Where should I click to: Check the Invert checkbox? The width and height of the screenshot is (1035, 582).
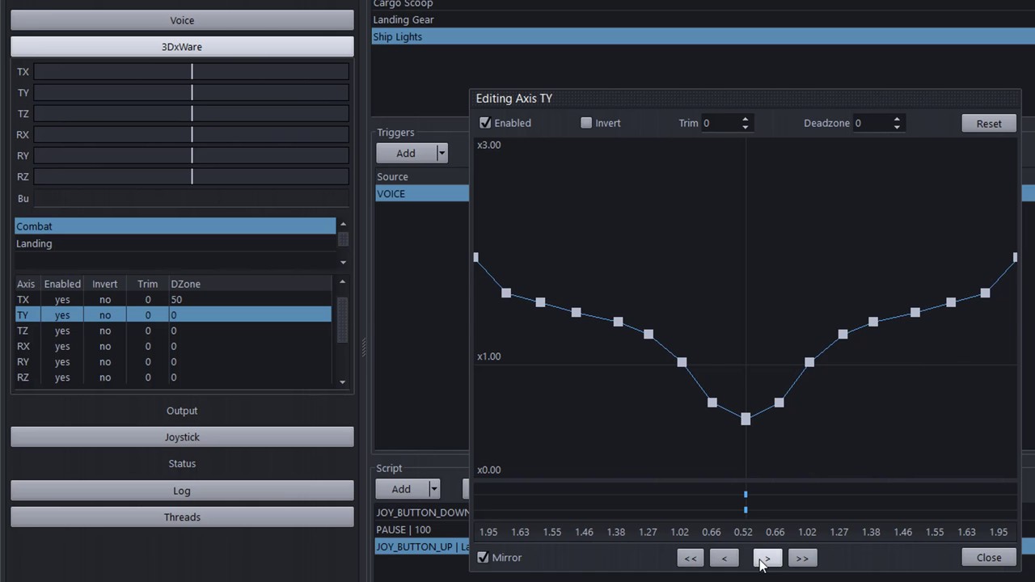[x=586, y=123]
